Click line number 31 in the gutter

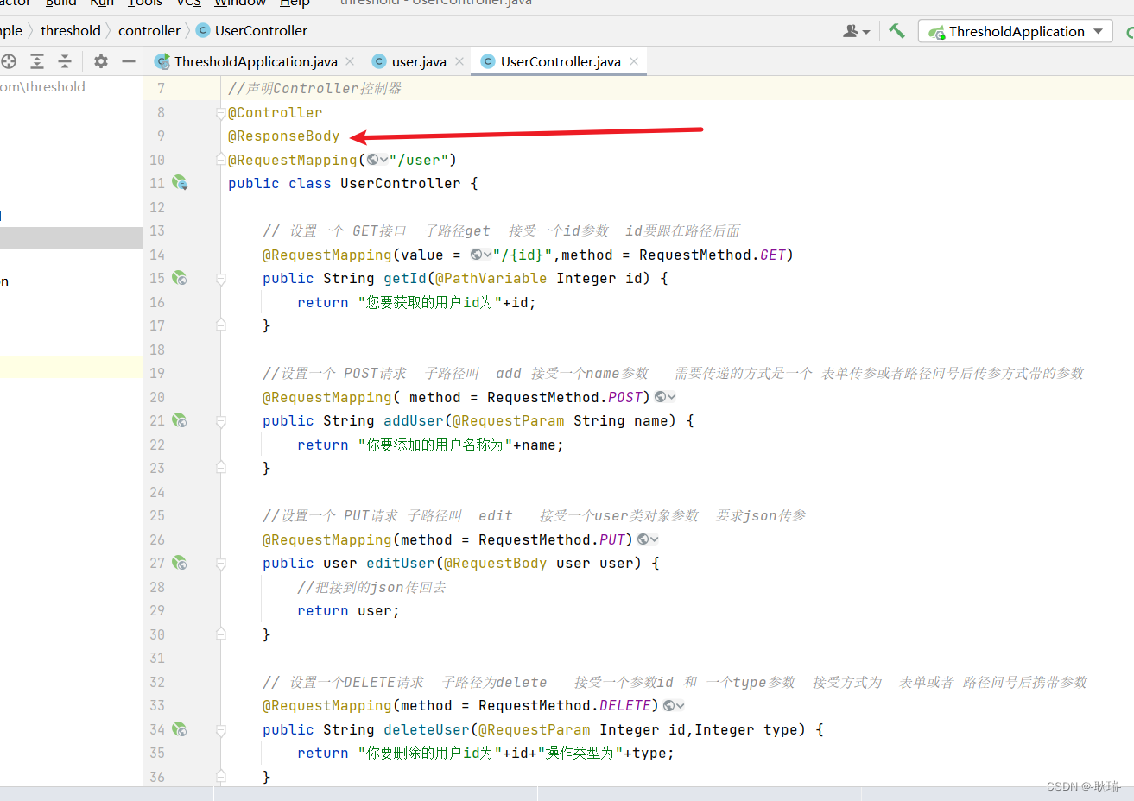(x=156, y=658)
